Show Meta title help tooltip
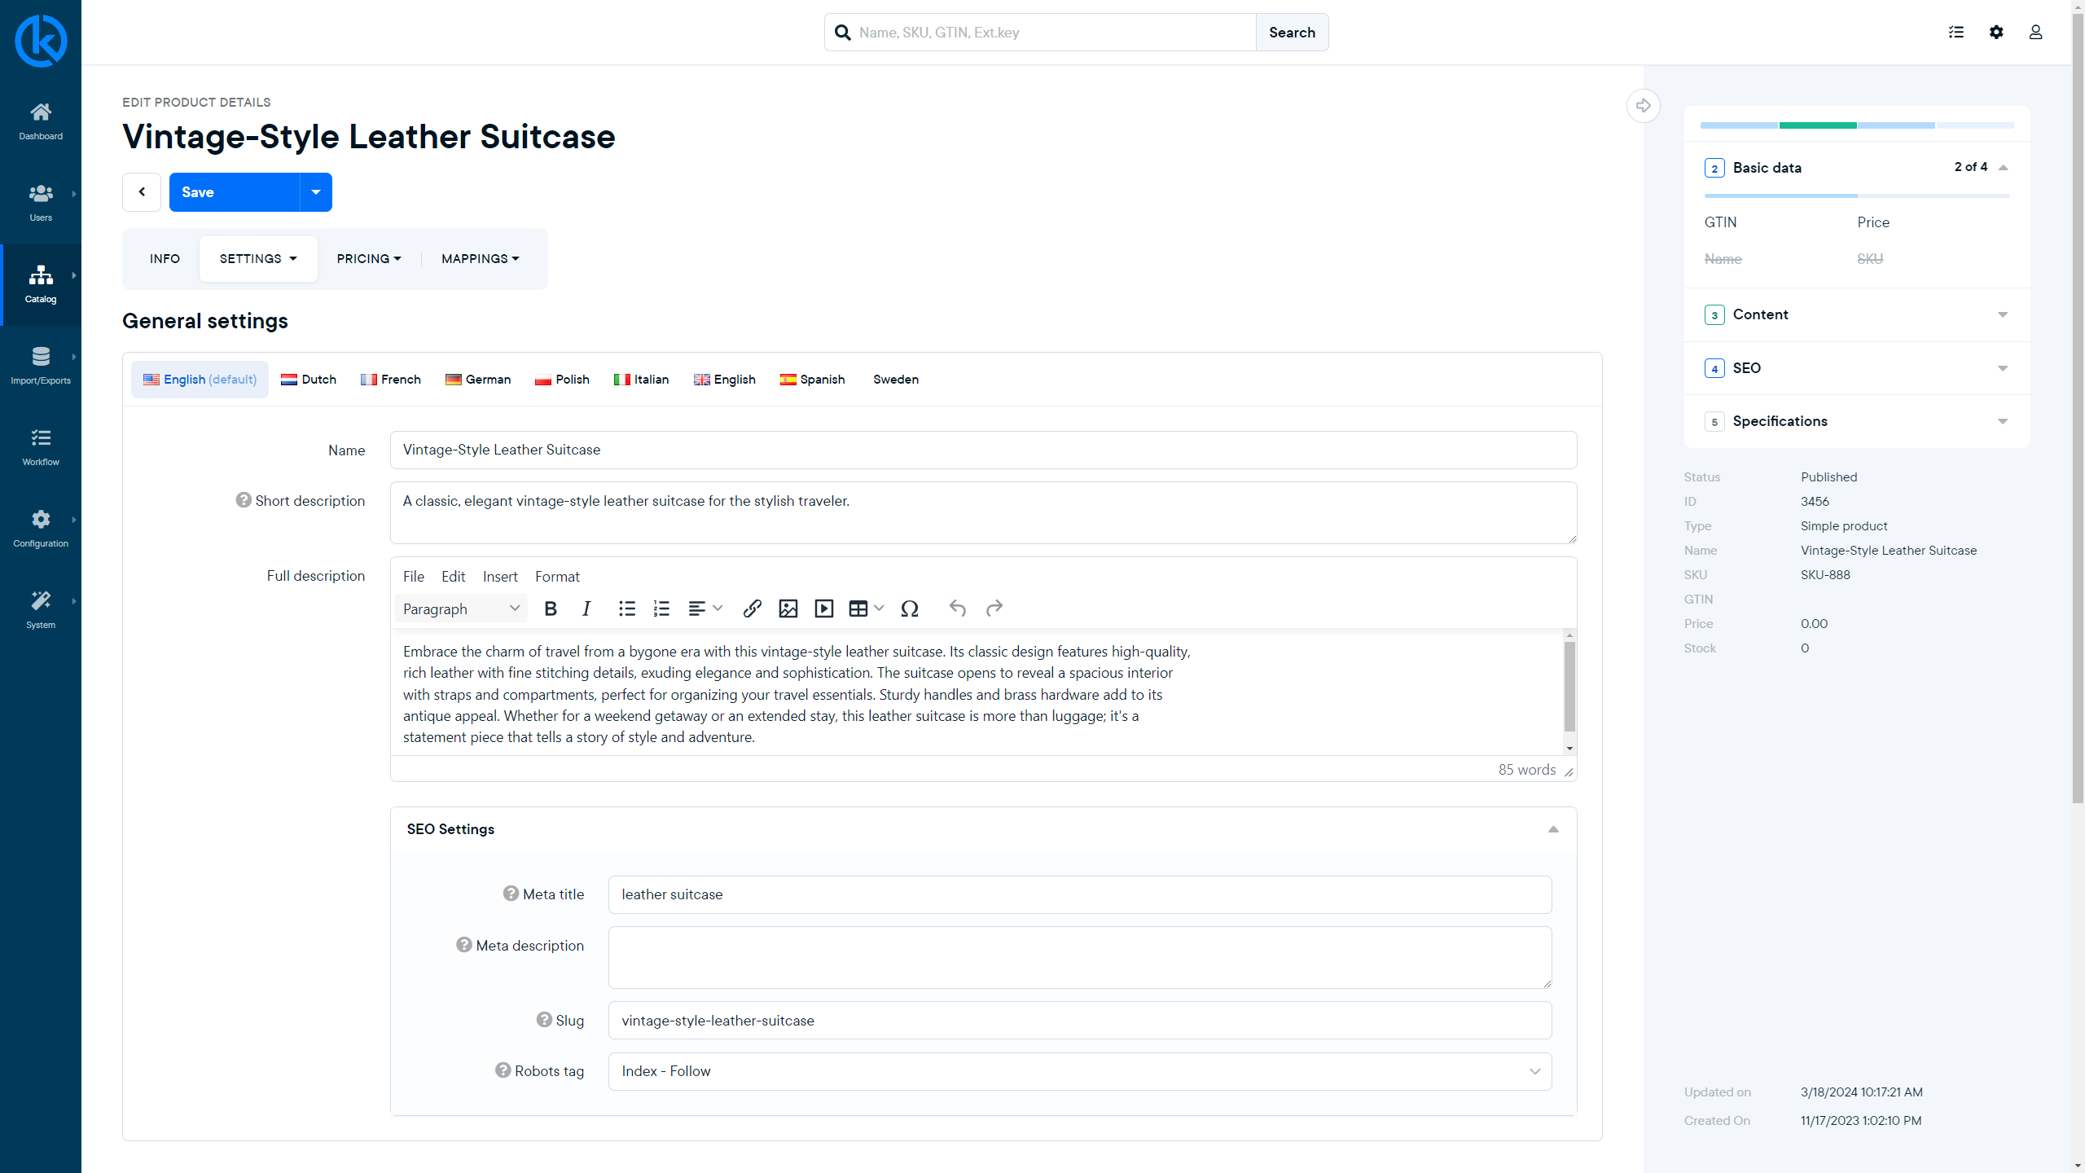Image resolution: width=2085 pixels, height=1173 pixels. tap(511, 894)
